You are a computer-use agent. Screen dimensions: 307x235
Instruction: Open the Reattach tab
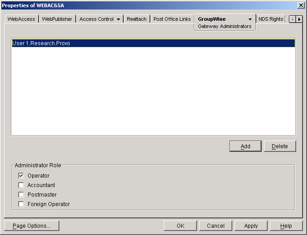(137, 19)
